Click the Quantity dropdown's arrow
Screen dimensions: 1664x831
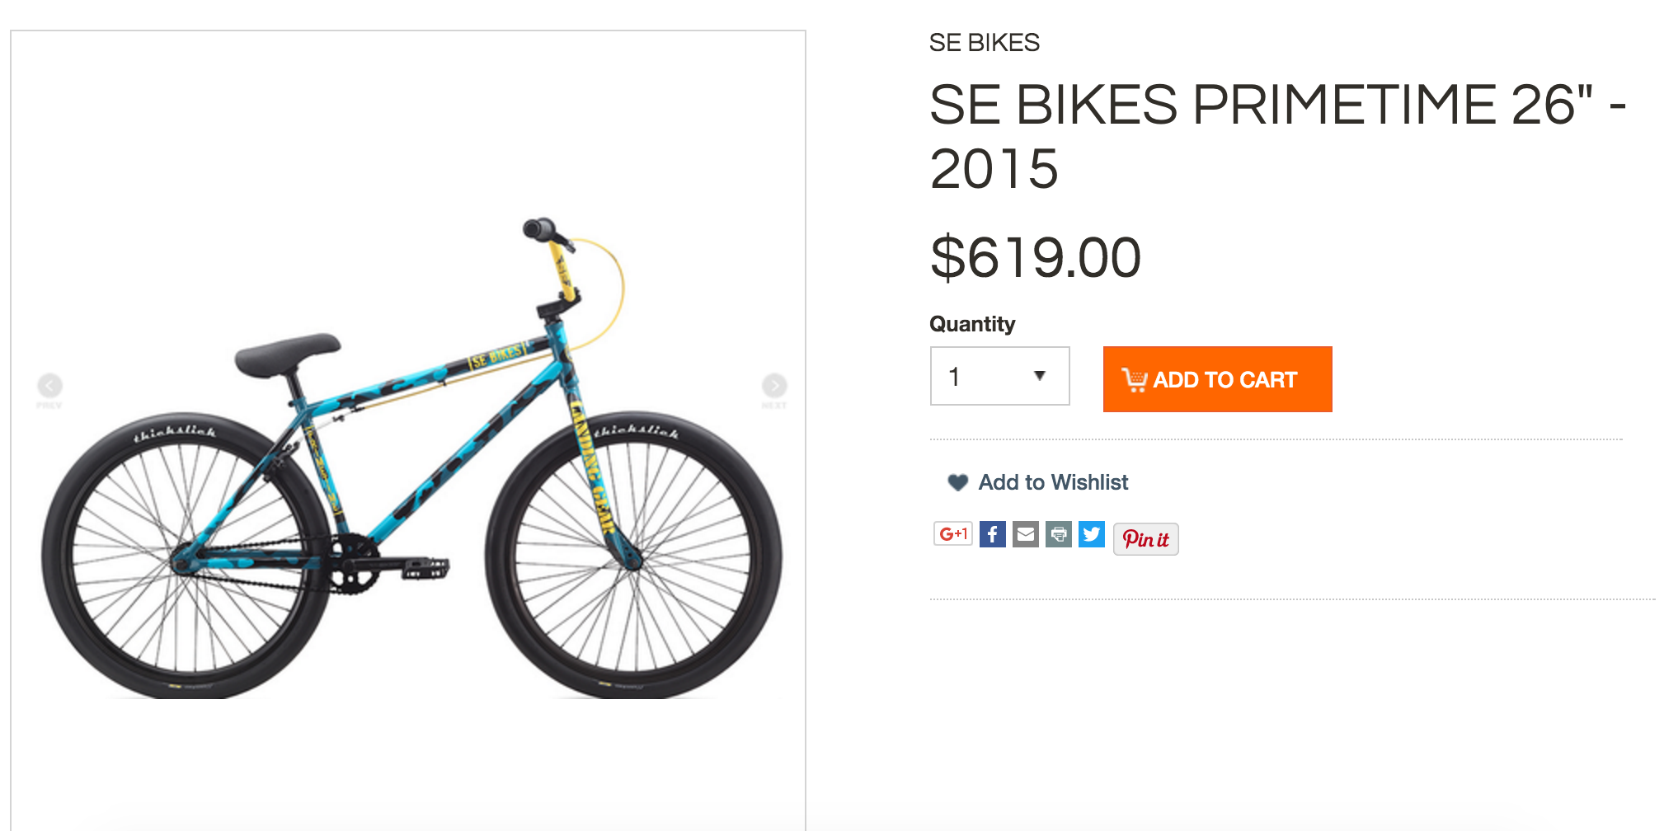[1040, 376]
